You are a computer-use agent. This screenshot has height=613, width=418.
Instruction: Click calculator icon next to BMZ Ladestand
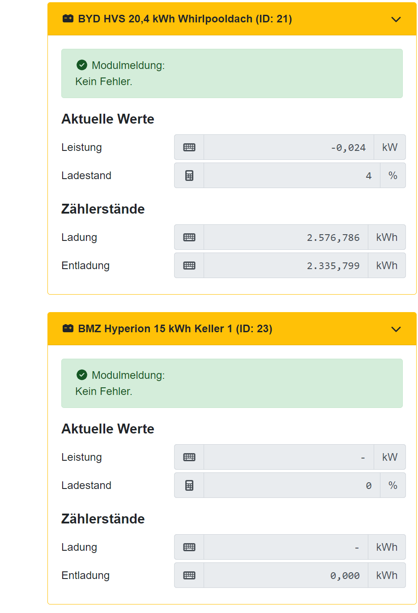pyautogui.click(x=189, y=485)
